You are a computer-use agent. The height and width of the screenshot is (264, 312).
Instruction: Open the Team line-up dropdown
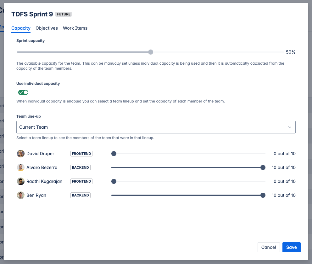156,127
